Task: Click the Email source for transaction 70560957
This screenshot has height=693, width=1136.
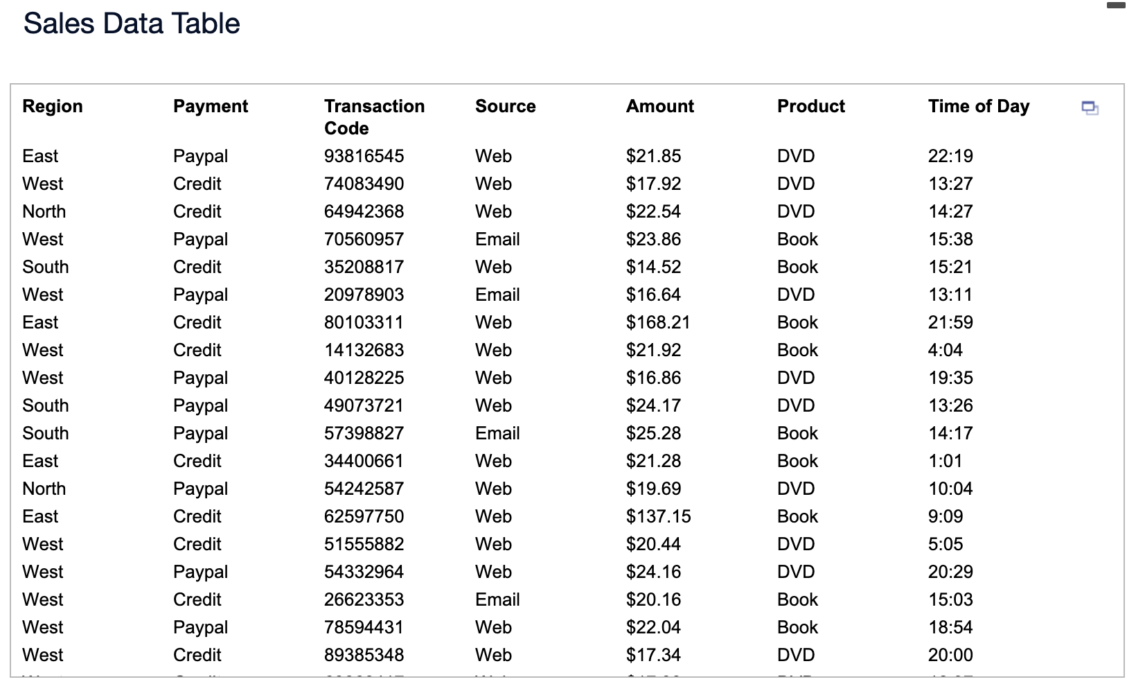Action: point(497,239)
